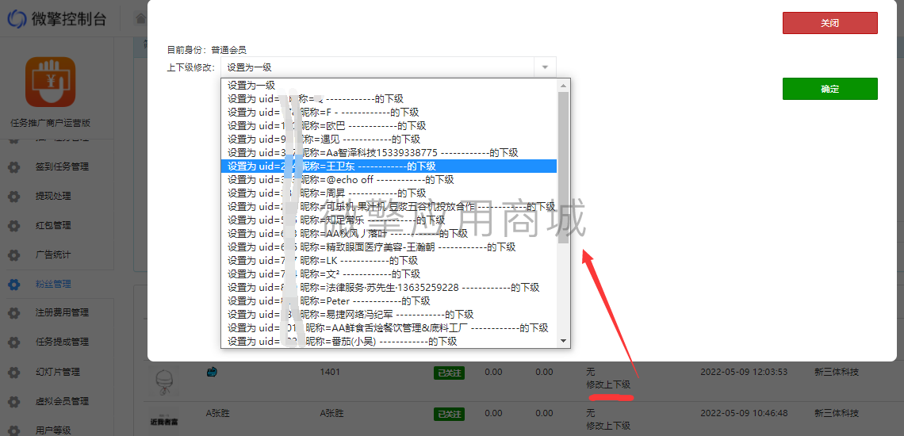Select the highlighted 王卫东 option
The image size is (904, 436).
pos(389,166)
